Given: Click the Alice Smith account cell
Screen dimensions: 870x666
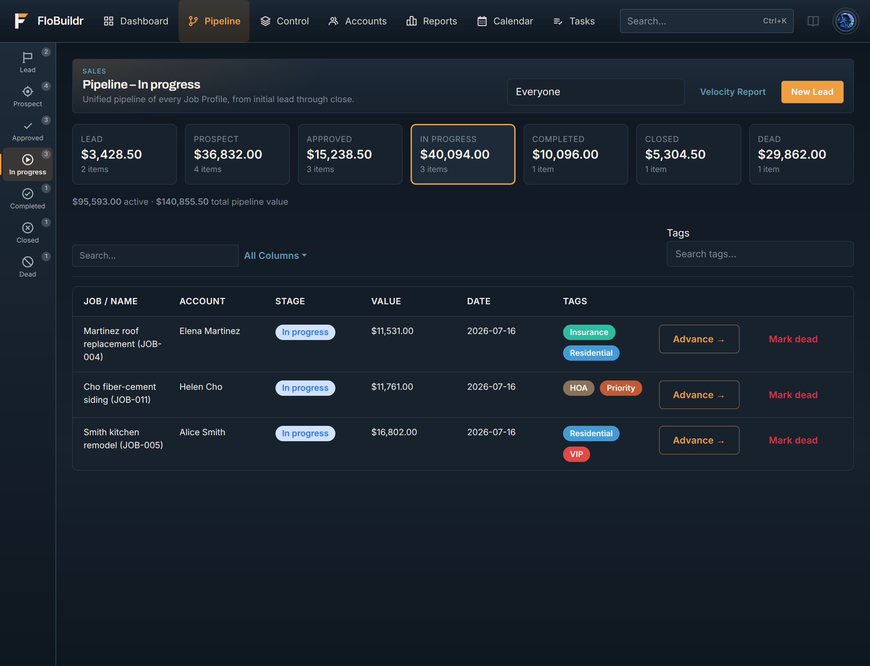Looking at the screenshot, I should [202, 432].
